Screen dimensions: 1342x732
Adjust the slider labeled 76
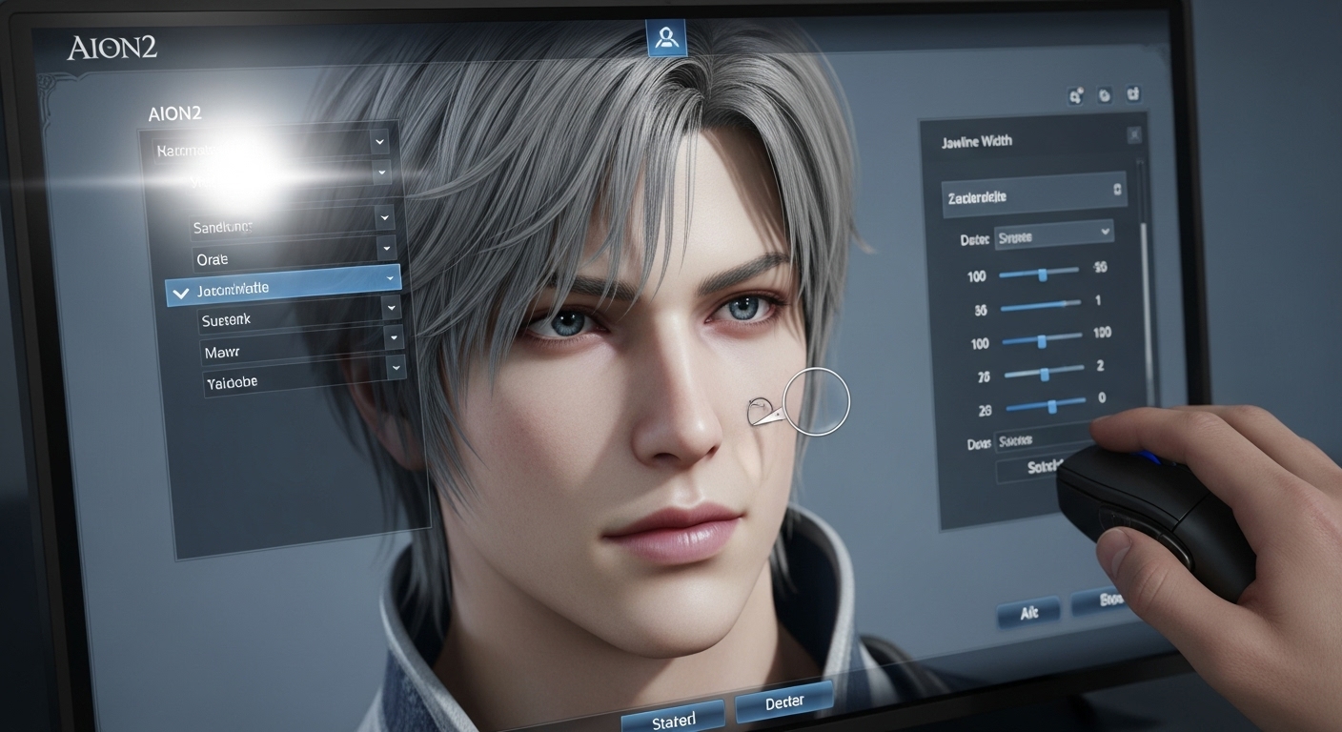pos(1043,373)
